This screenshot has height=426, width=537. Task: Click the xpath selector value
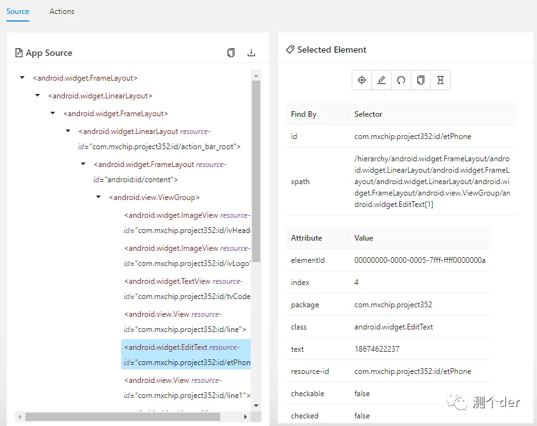point(432,182)
